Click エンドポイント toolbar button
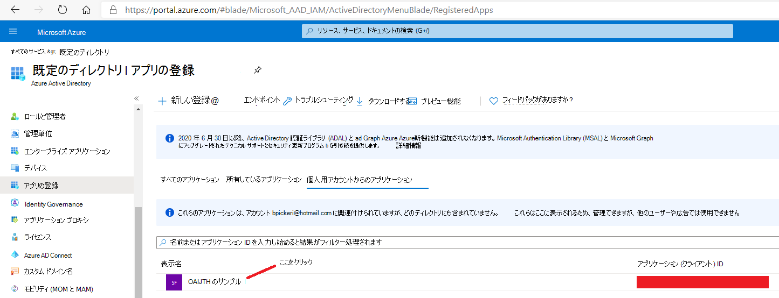 (x=262, y=100)
